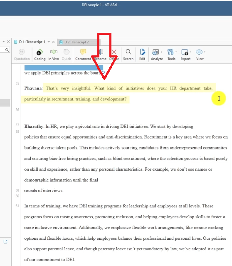This screenshot has width=232, height=266.
Task: Click paragraph number 55 in margin
Action: click(17, 84)
